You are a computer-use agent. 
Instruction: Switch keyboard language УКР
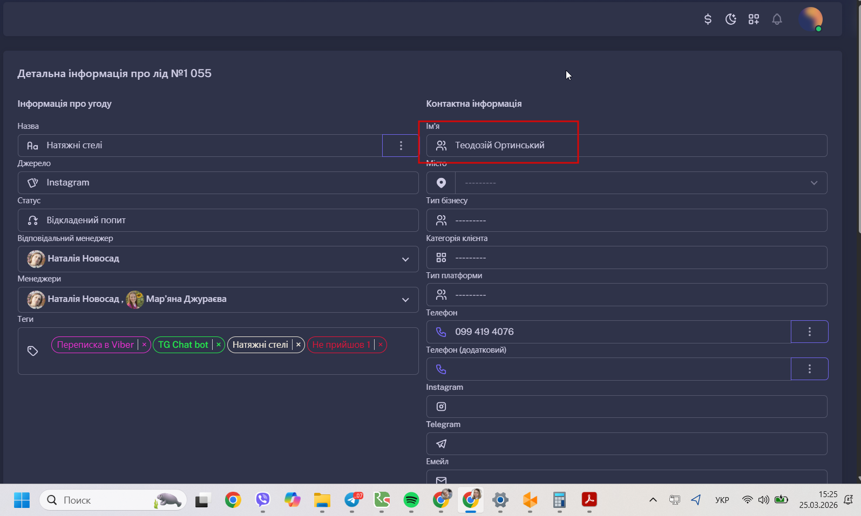point(722,500)
